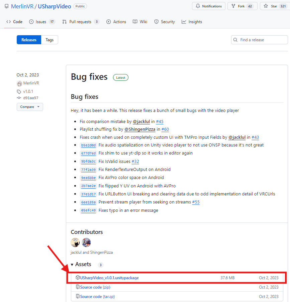Viewport: 290px width, 302px height.
Task: Click the archive icon for Source code (tar.gz)
Action: (78, 296)
